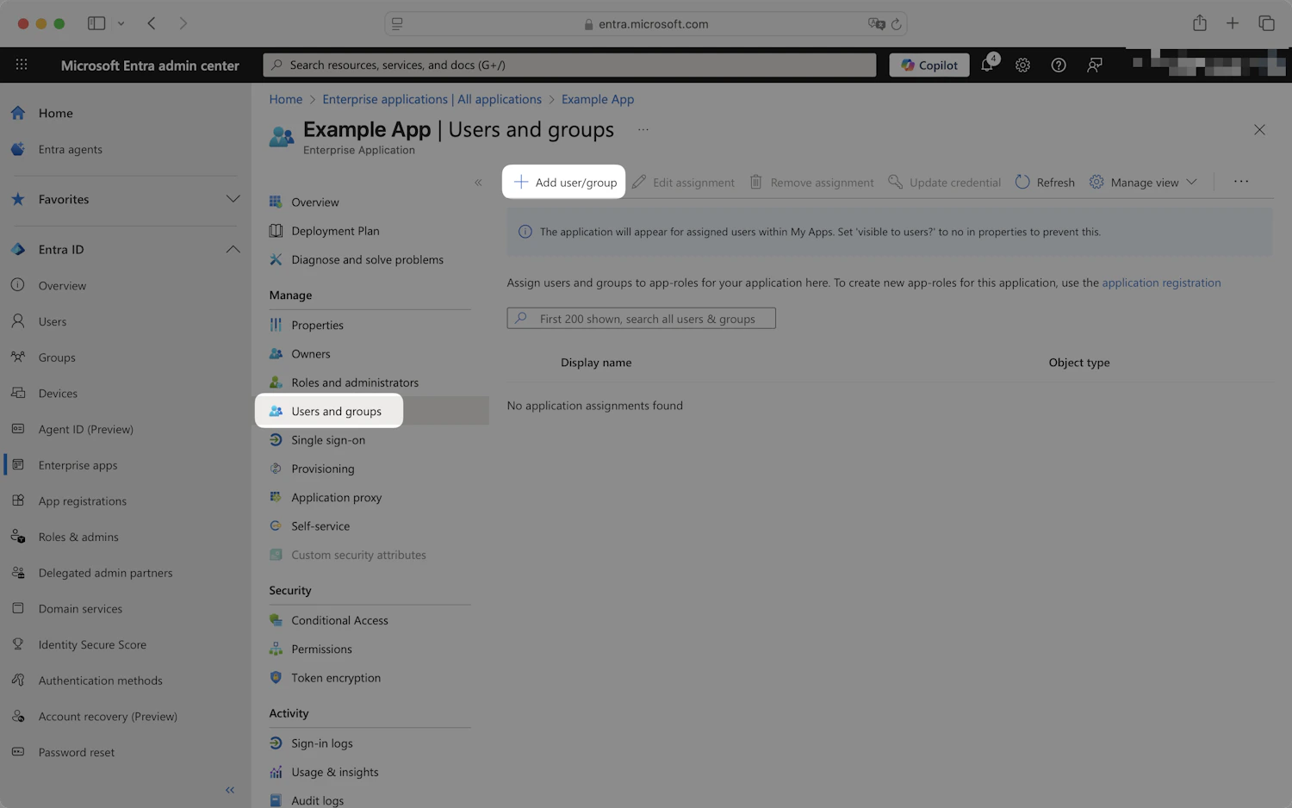Open Devices in the left sidebar

click(x=58, y=394)
